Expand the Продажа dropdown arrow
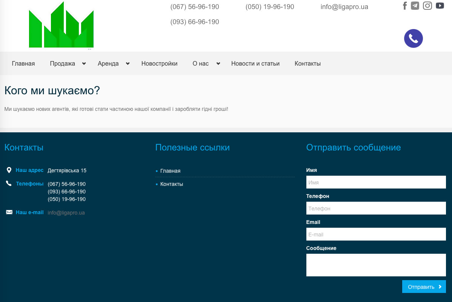The width and height of the screenshot is (452, 302). point(84,64)
